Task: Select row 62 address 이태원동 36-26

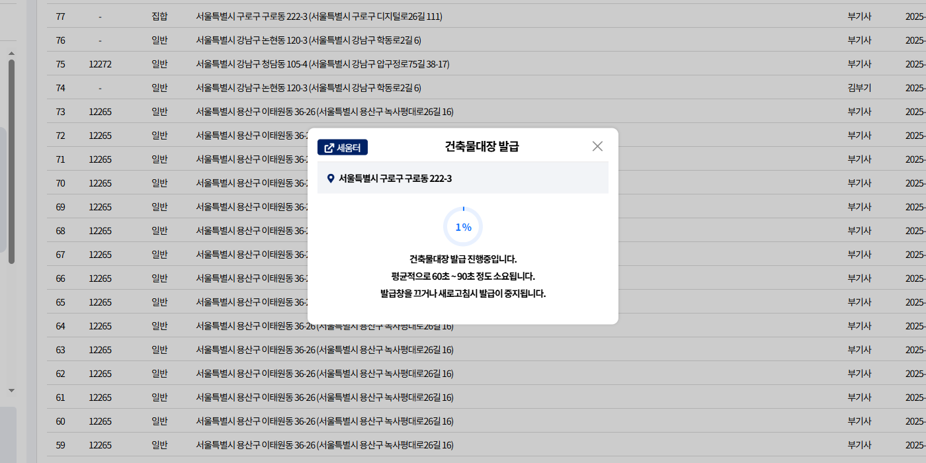Action: pos(324,374)
